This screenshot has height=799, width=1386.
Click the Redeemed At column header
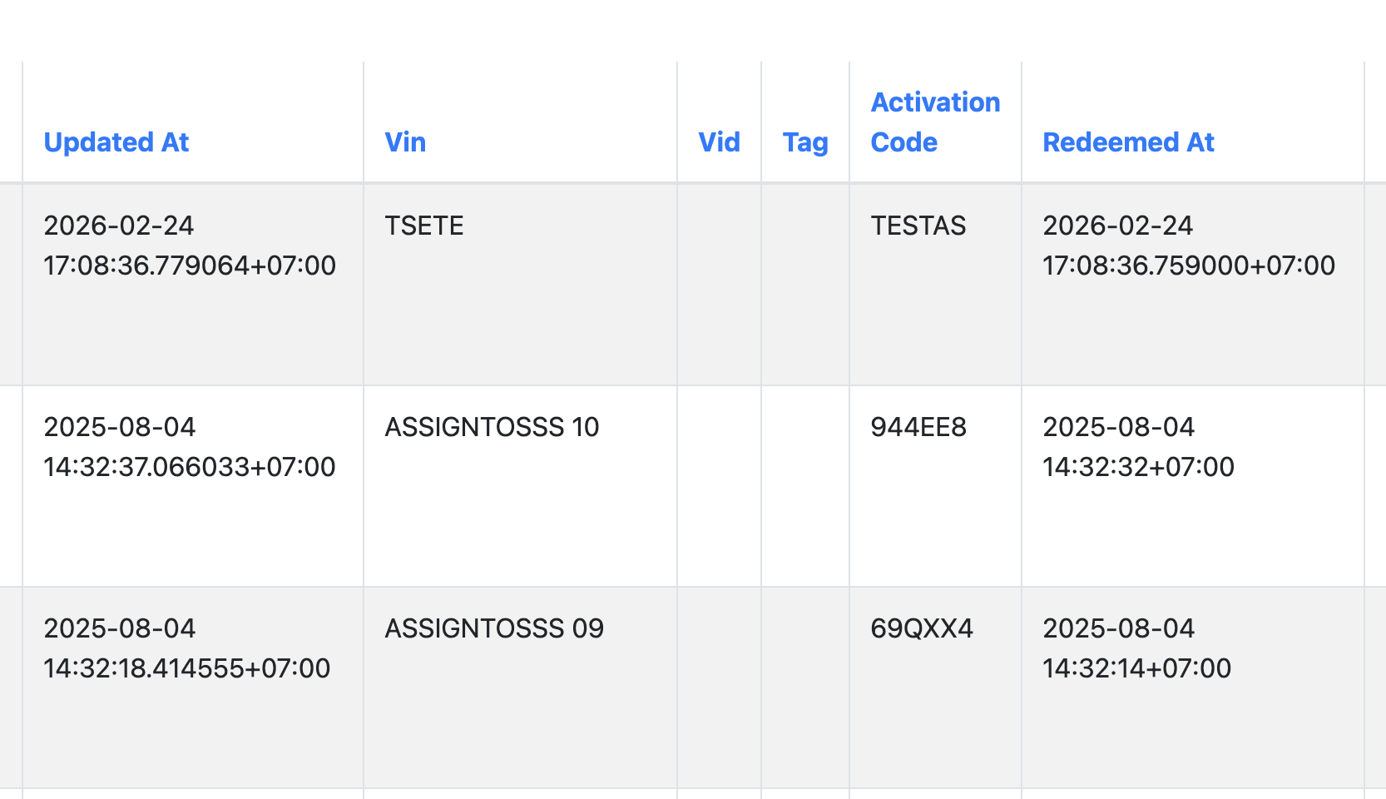pyautogui.click(x=1128, y=142)
